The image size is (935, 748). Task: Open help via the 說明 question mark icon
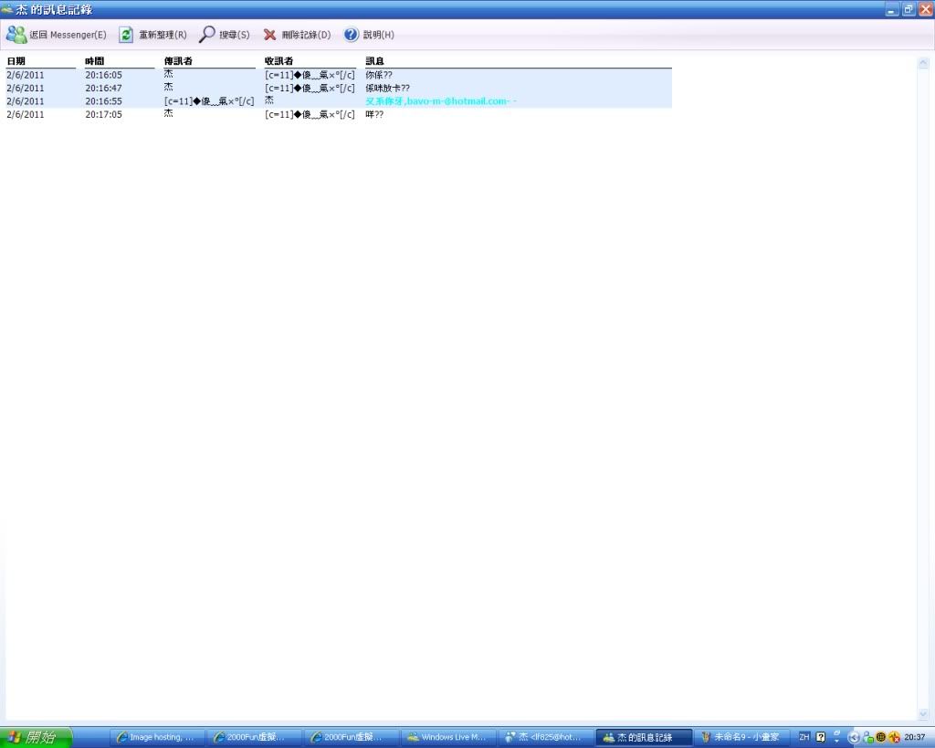click(x=351, y=35)
